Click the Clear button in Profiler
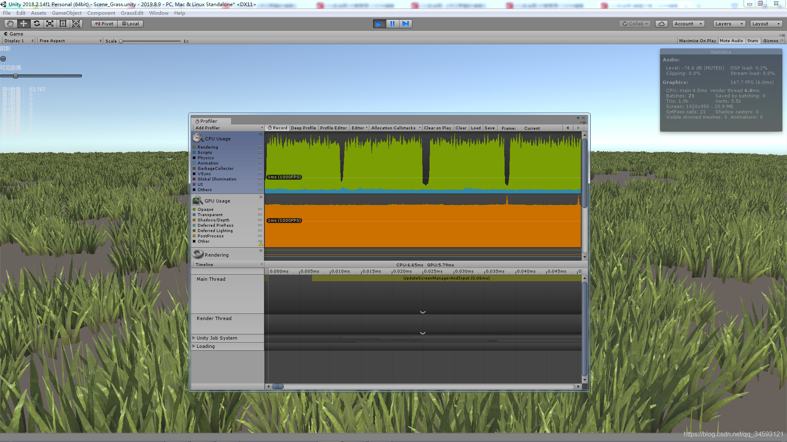Viewport: 787px width, 442px height. [x=461, y=128]
